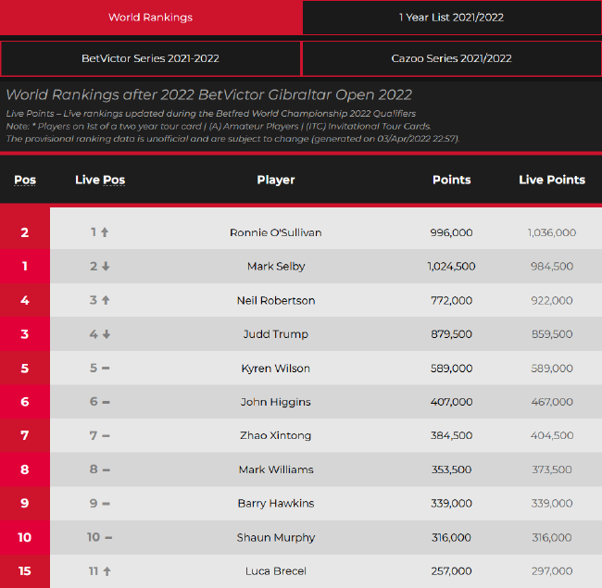
Task: Open Ronnie O'Sullivan's player link
Action: coord(276,232)
